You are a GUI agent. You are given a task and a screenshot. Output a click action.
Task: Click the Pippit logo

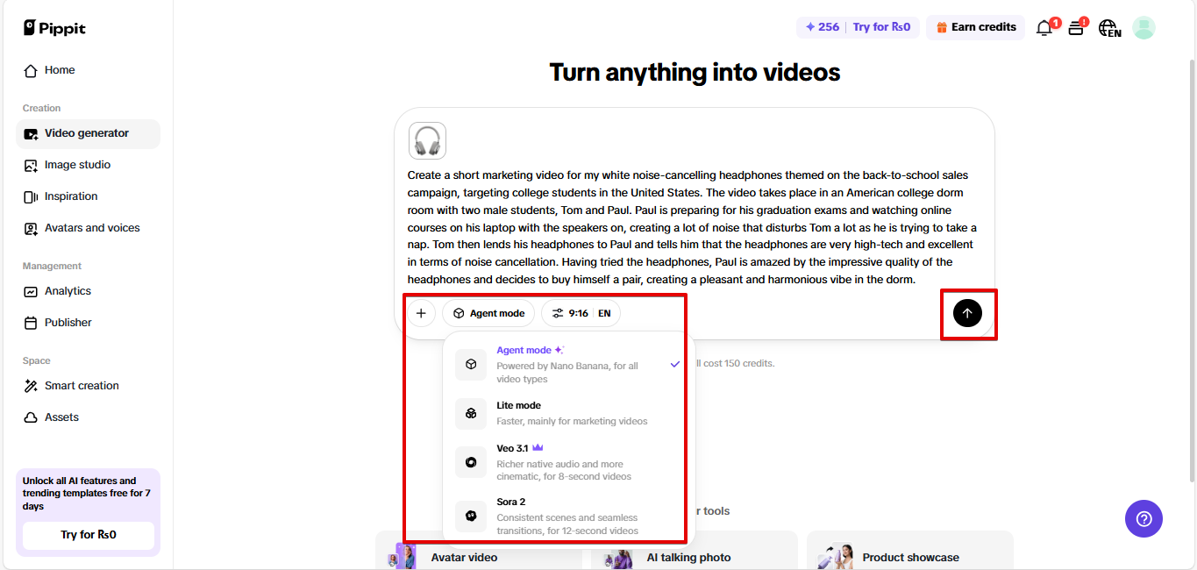(x=54, y=28)
